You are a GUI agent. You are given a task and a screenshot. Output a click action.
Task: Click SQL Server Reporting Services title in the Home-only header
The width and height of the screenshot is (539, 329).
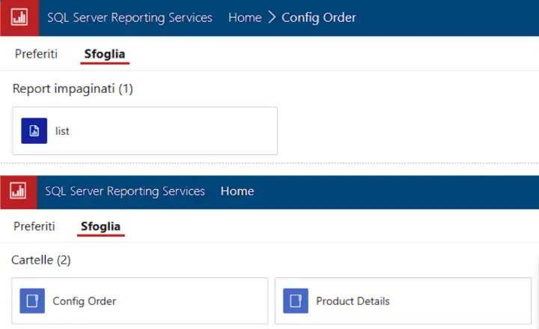pyautogui.click(x=125, y=191)
